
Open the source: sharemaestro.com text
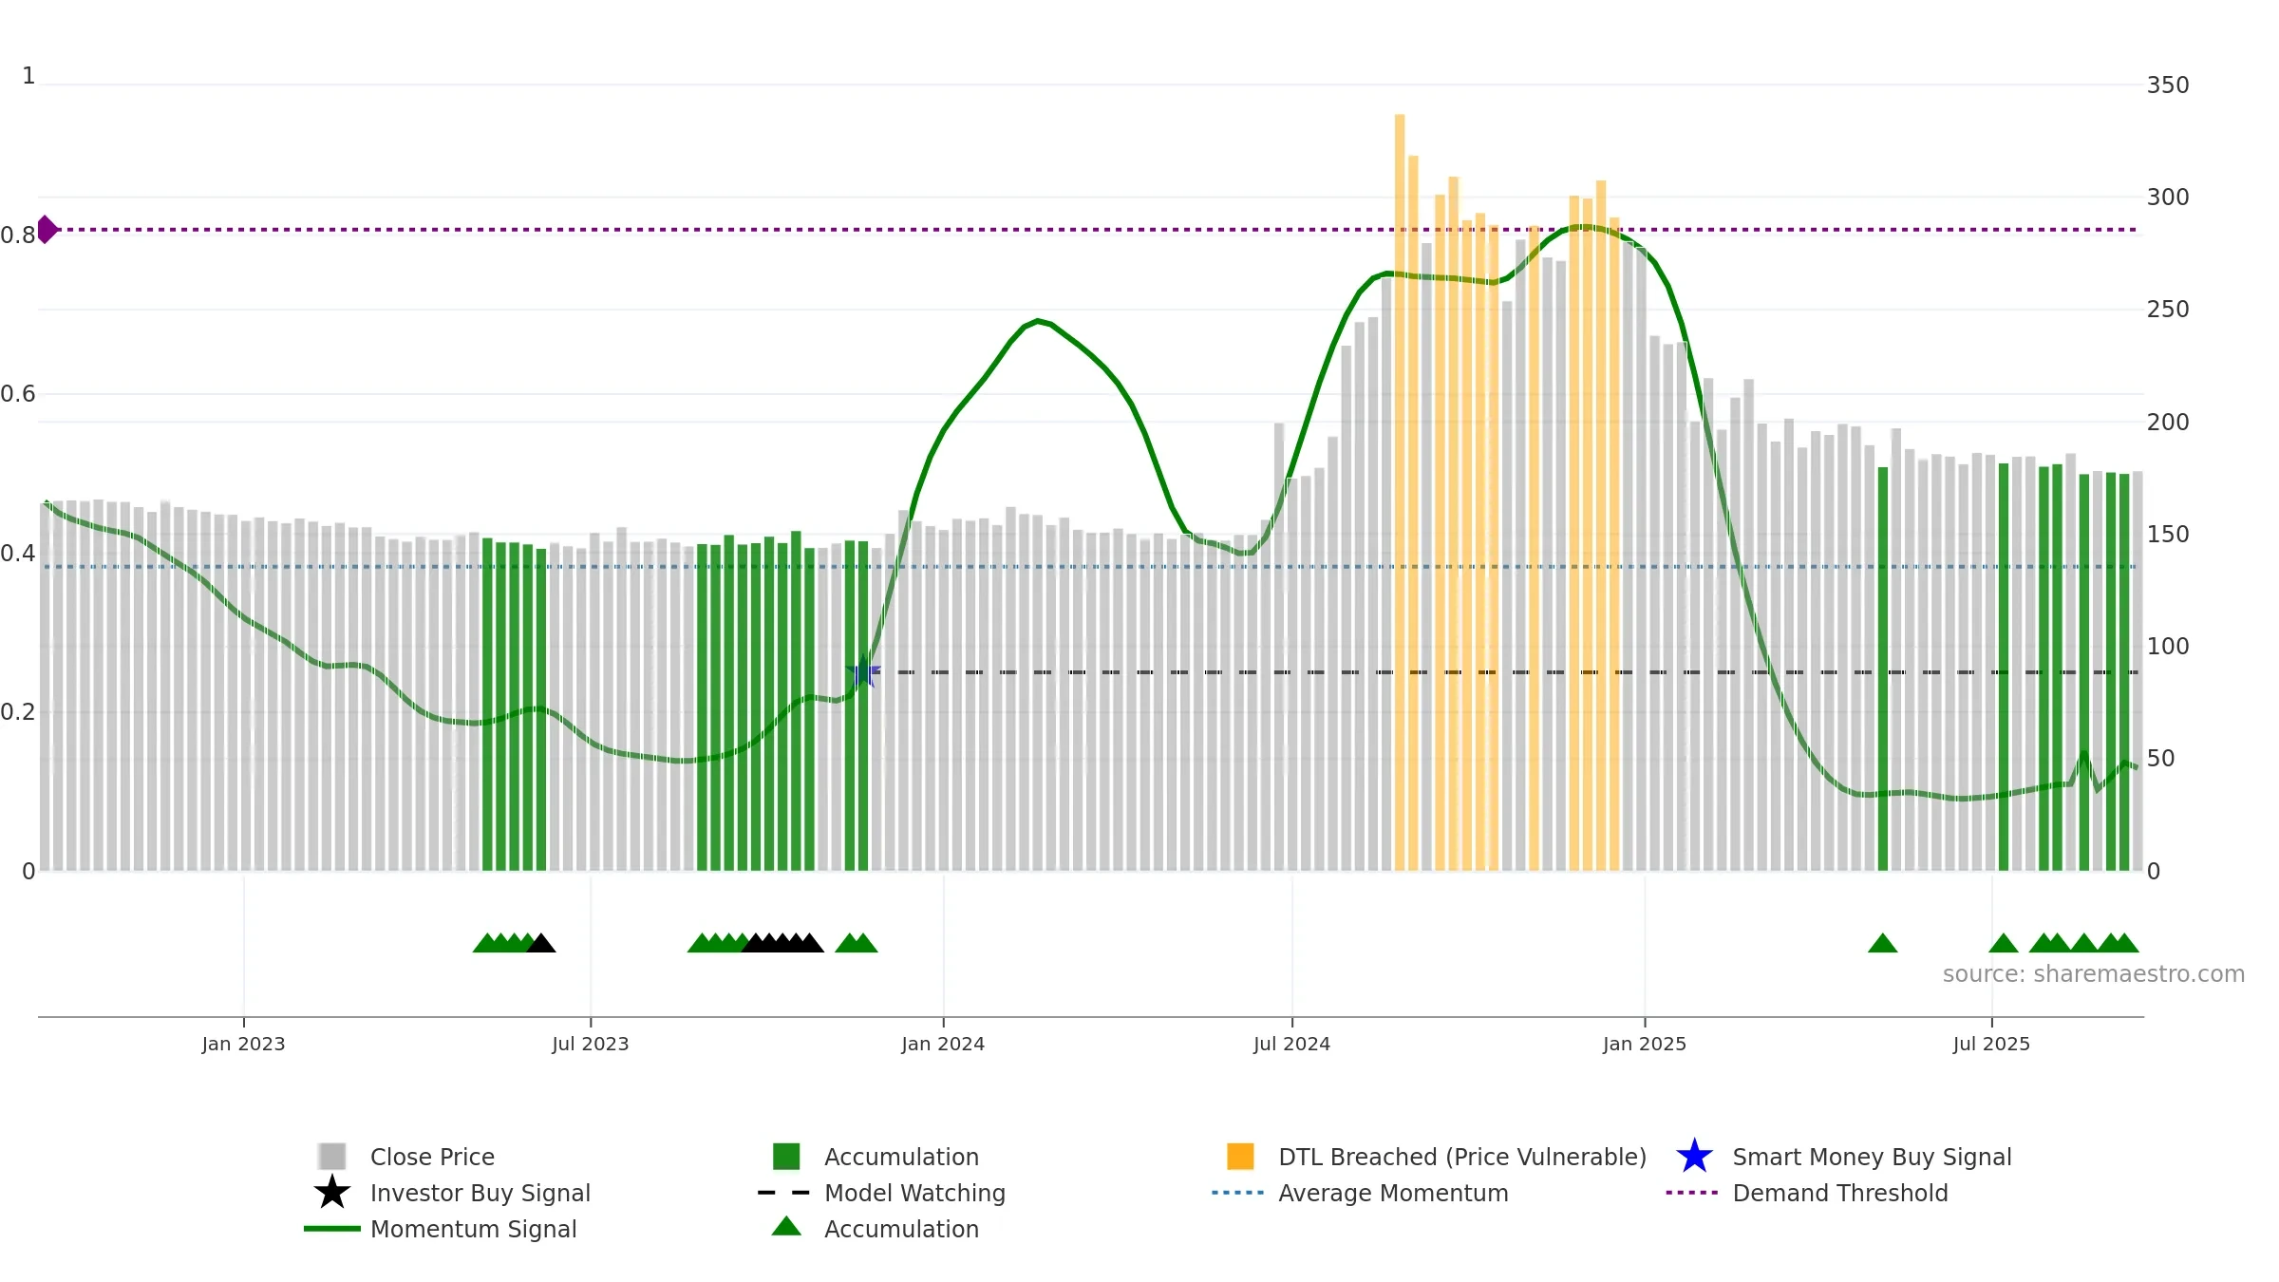[2093, 974]
